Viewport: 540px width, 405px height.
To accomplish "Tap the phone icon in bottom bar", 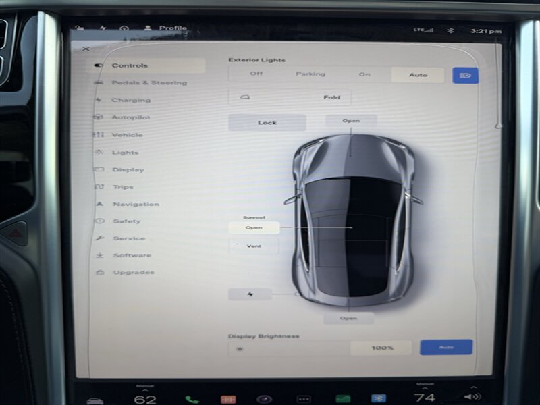I will click(x=192, y=399).
